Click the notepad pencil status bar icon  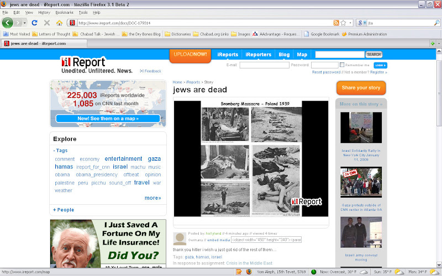(239, 272)
